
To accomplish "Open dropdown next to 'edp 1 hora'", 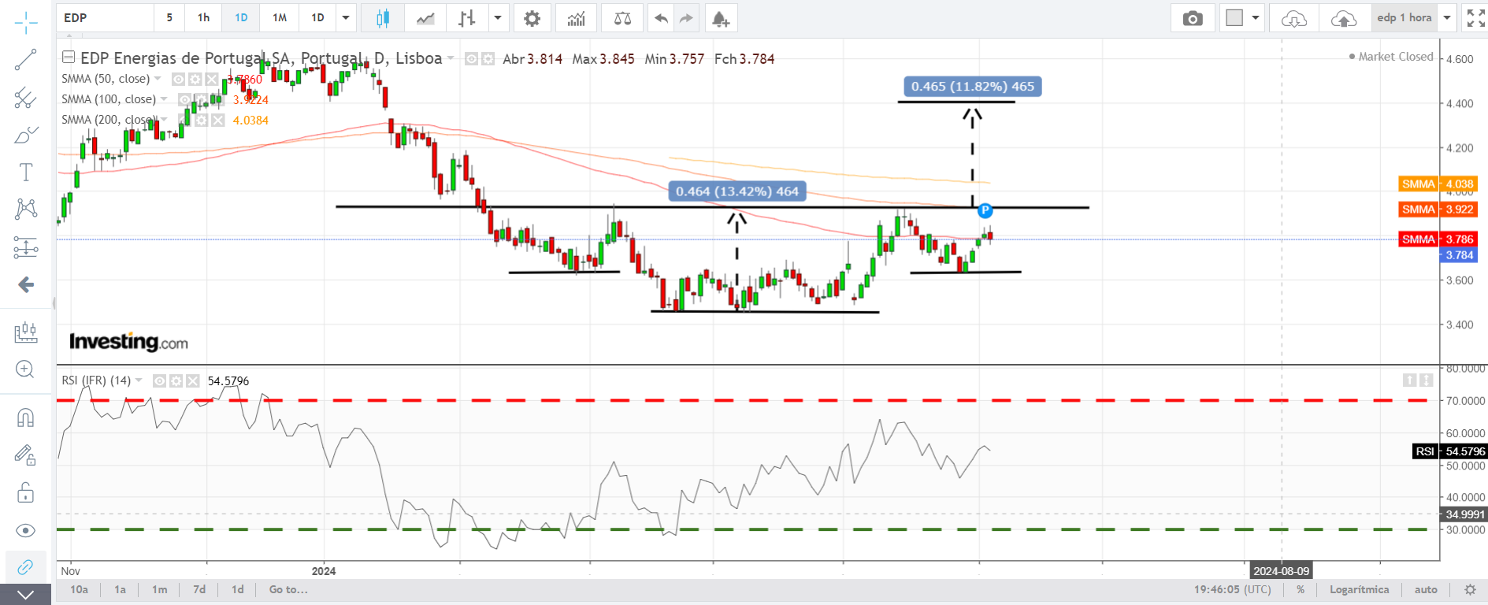I will (1447, 17).
